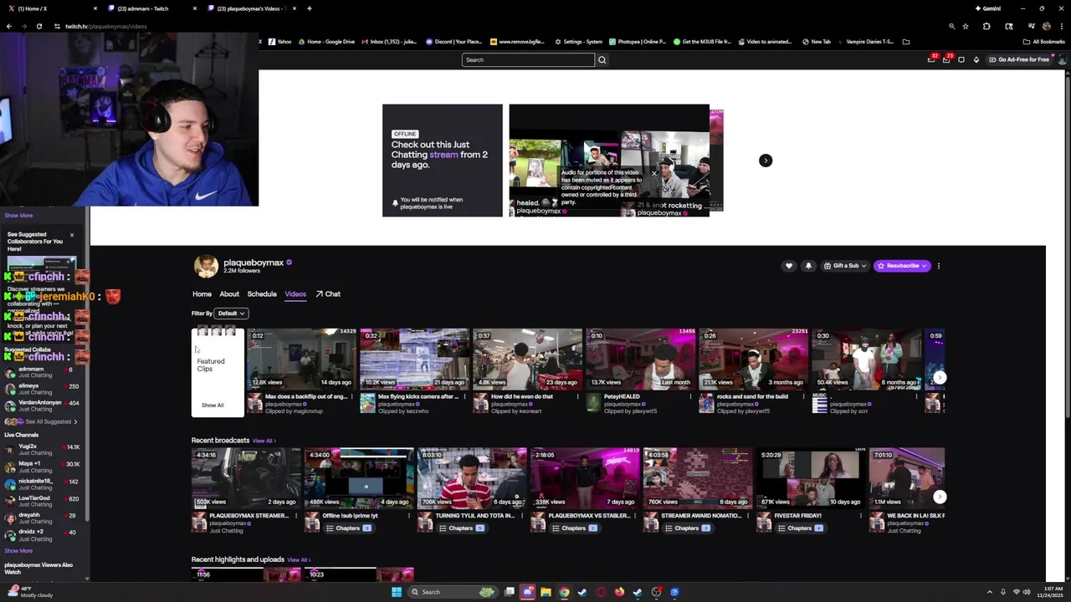
Task: Click the Twitch search input field
Action: pos(528,60)
